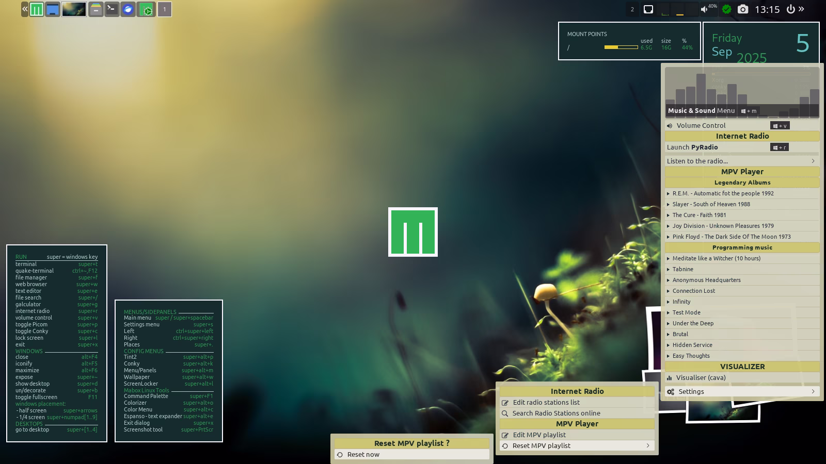Expand the Listen to the radio submenu
Image resolution: width=826 pixels, height=464 pixels.
coord(741,161)
